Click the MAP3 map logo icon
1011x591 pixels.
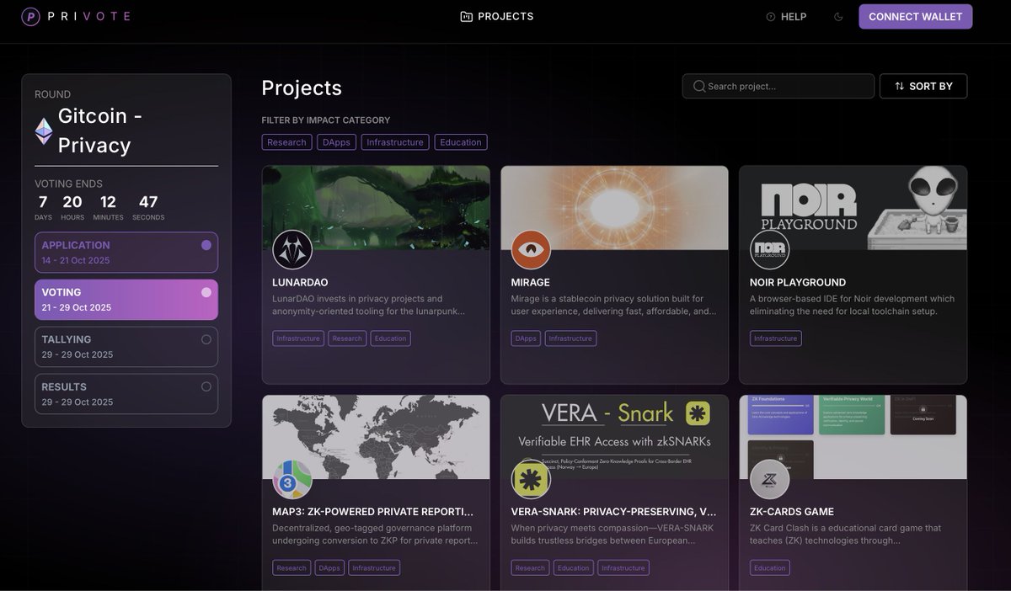292,479
